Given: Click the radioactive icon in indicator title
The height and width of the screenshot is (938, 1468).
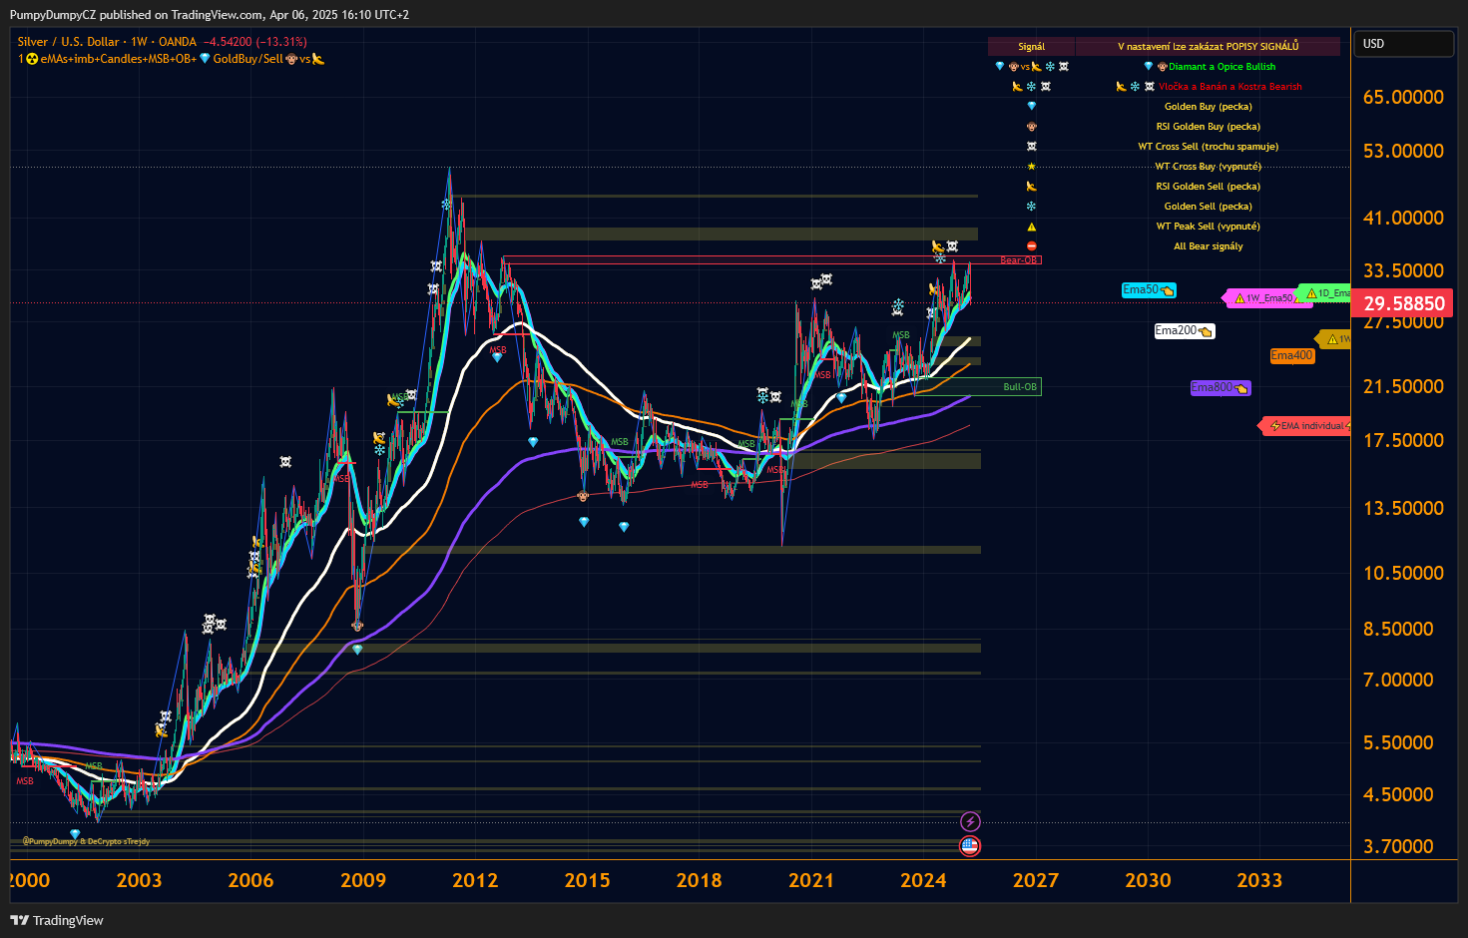Looking at the screenshot, I should [32, 59].
